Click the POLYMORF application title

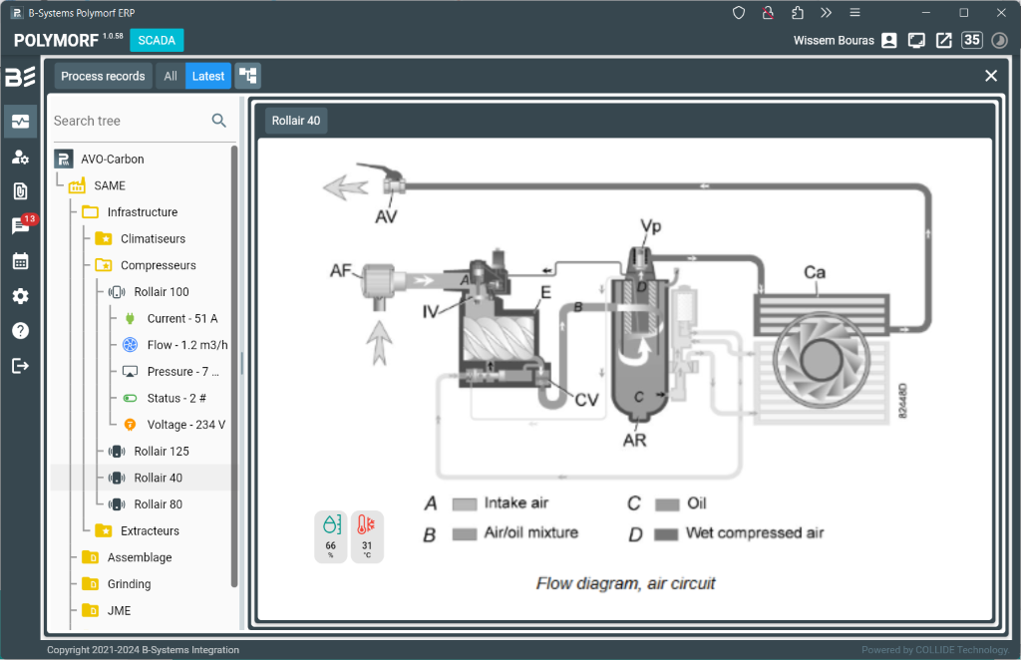[x=56, y=40]
